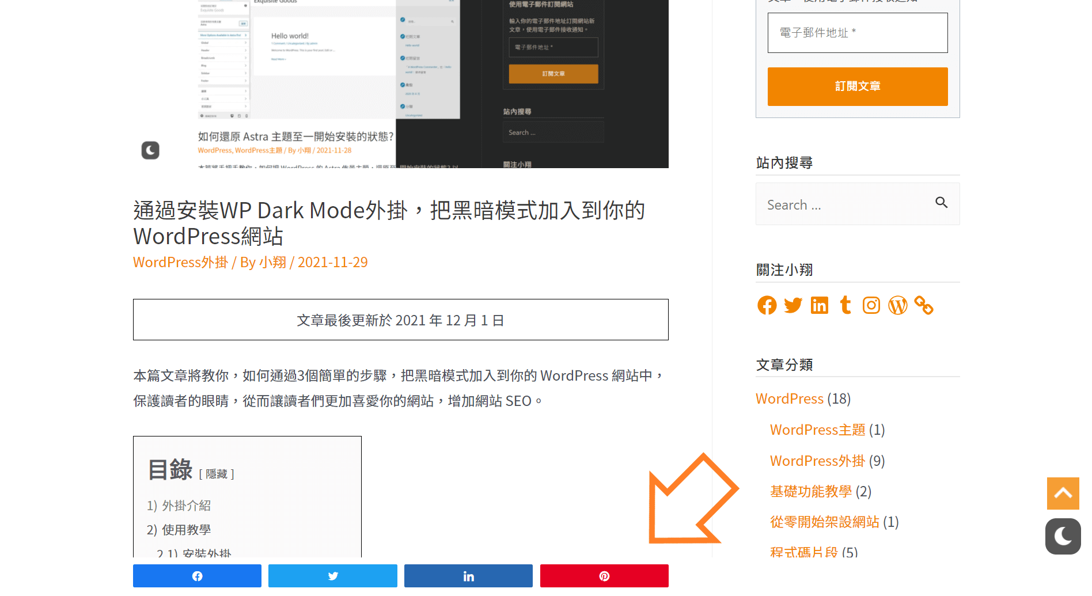Image resolution: width=1092 pixels, height=596 pixels.
Task: Share the article on Facebook
Action: tap(197, 576)
